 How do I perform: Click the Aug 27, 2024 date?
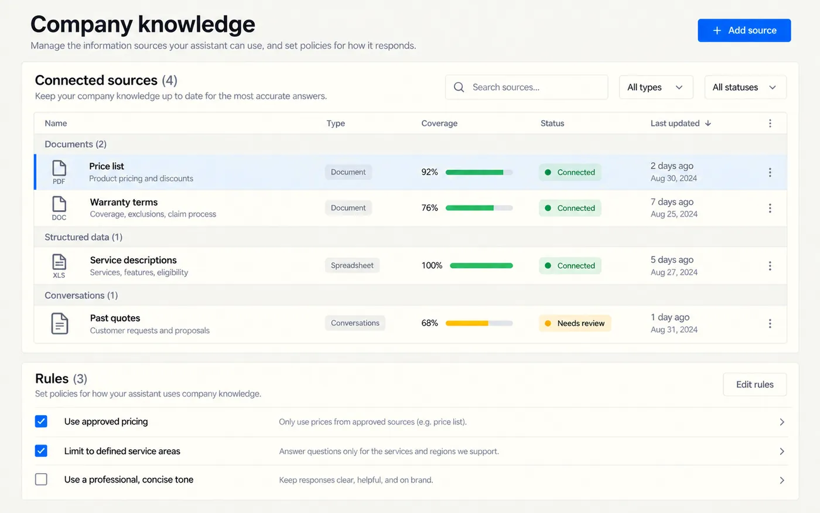coord(674,272)
